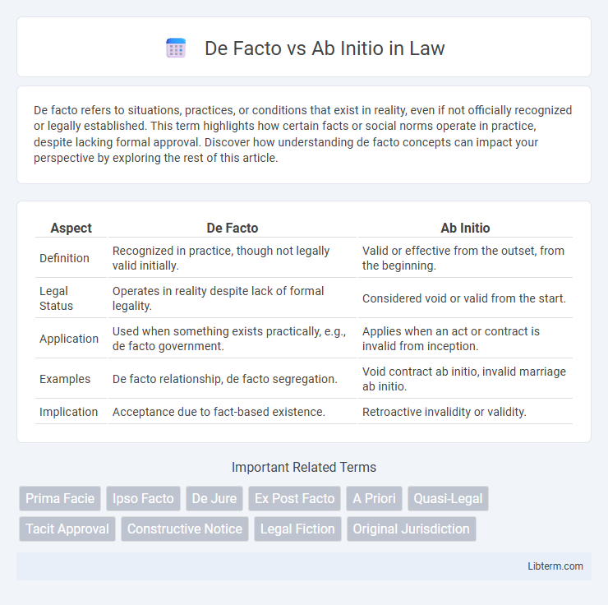Screen dimensions: 608x605
Task: Click 'Used when something exists practically' cell
Action: [x=233, y=339]
